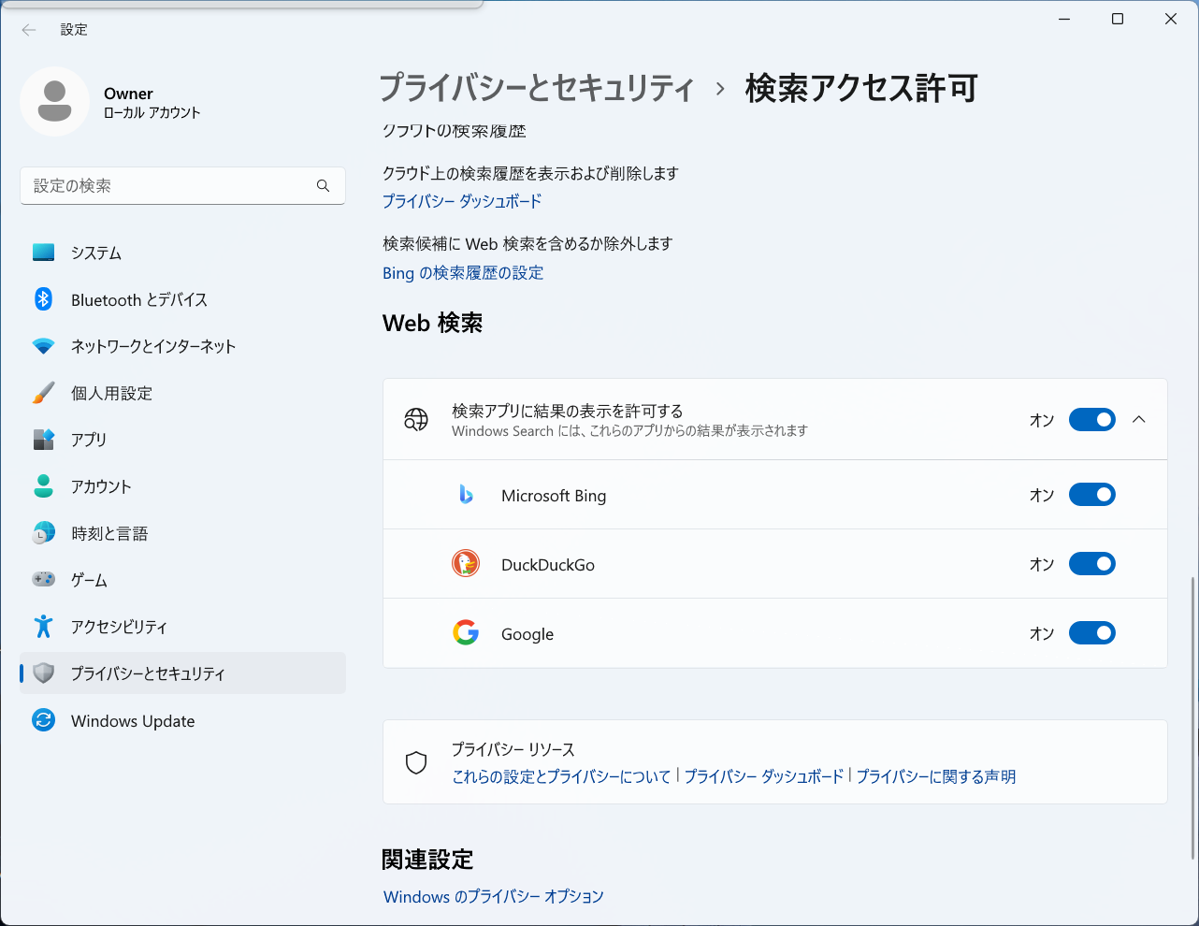
Task: Click the プライバシーとセキュリティ breadcrumb title
Action: pos(537,89)
